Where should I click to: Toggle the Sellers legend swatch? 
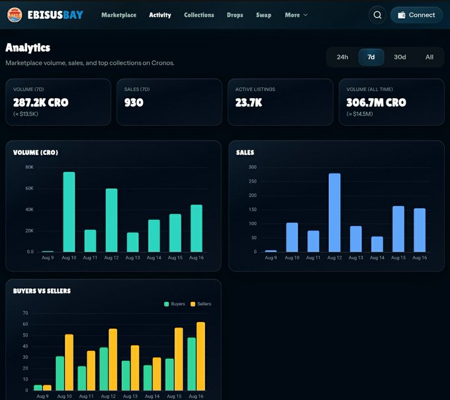point(193,304)
